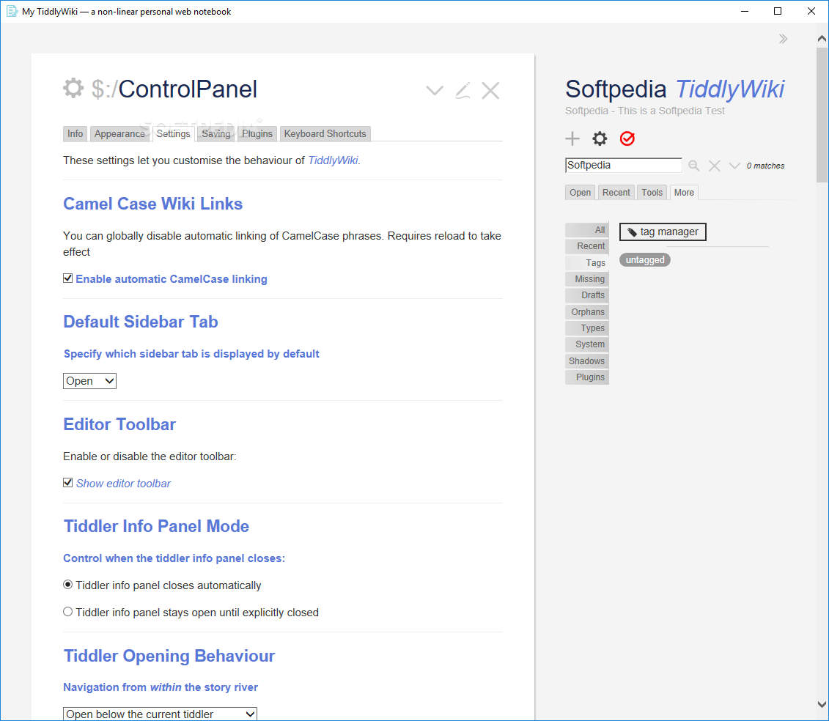This screenshot has width=829, height=721.
Task: Open the sidebar Tools tab
Action: [x=652, y=193]
